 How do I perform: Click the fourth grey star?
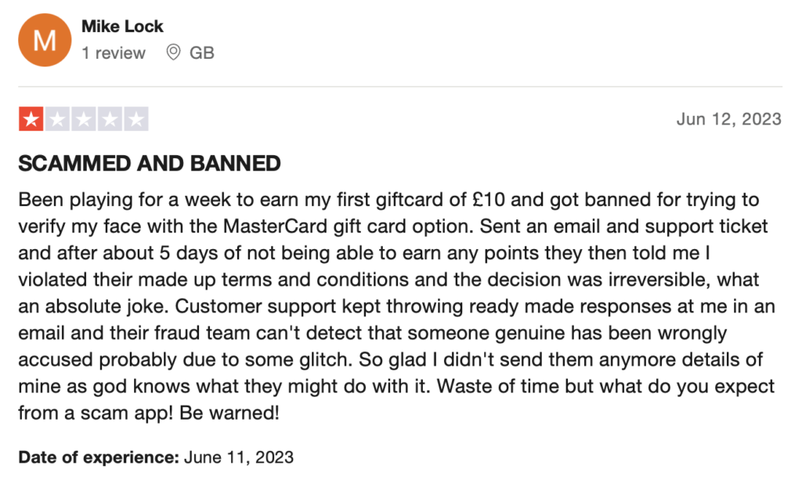point(110,119)
